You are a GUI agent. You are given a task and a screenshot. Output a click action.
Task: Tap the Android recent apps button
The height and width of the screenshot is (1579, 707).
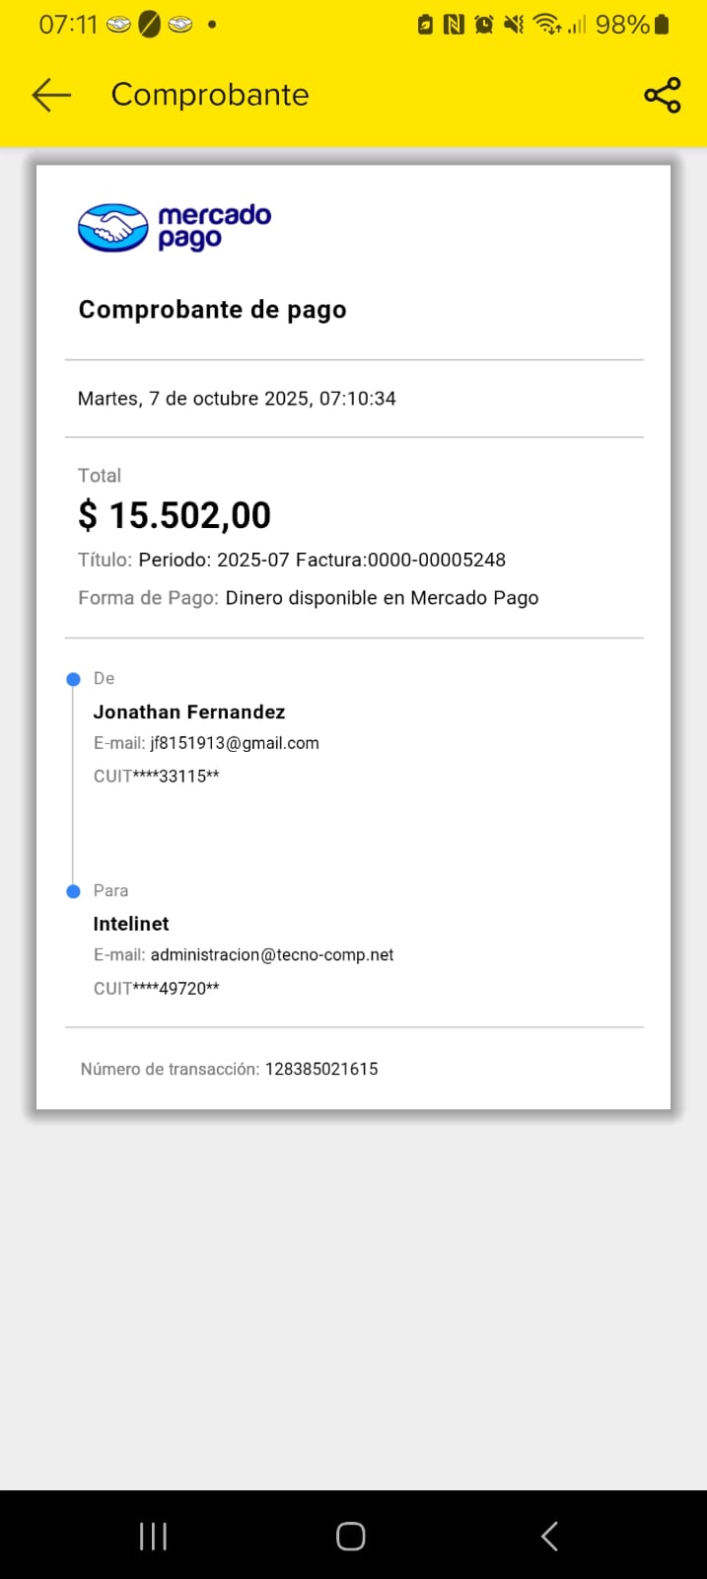(x=153, y=1536)
